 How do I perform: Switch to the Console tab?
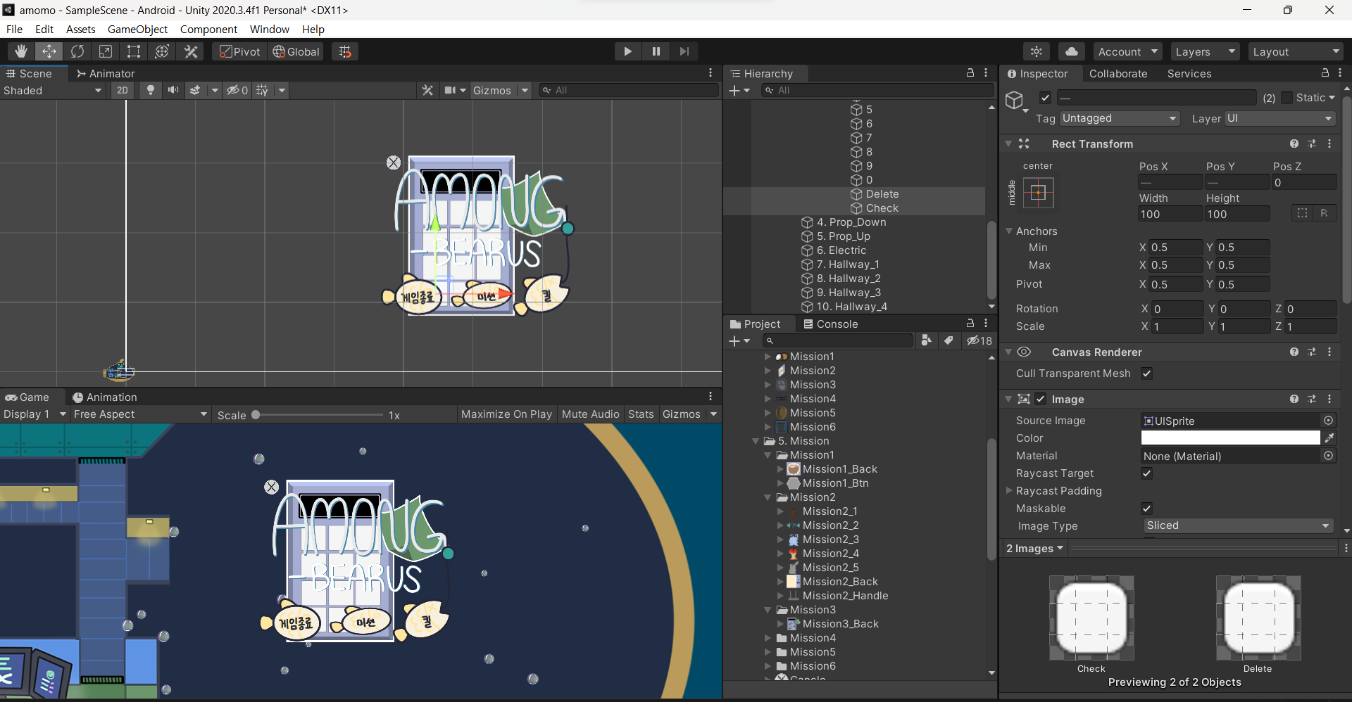click(830, 324)
